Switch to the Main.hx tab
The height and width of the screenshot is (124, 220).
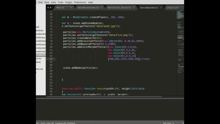(60, 8)
